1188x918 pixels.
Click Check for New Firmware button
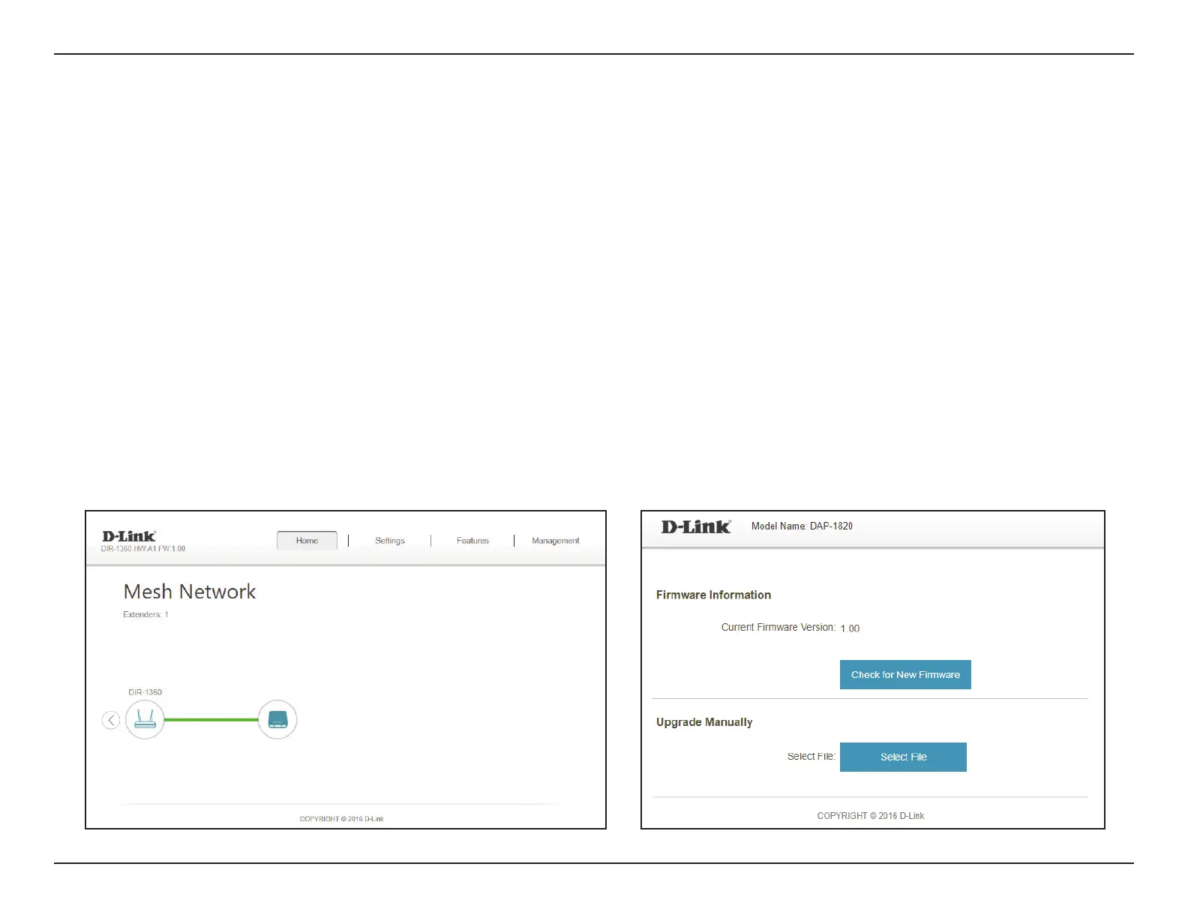905,674
